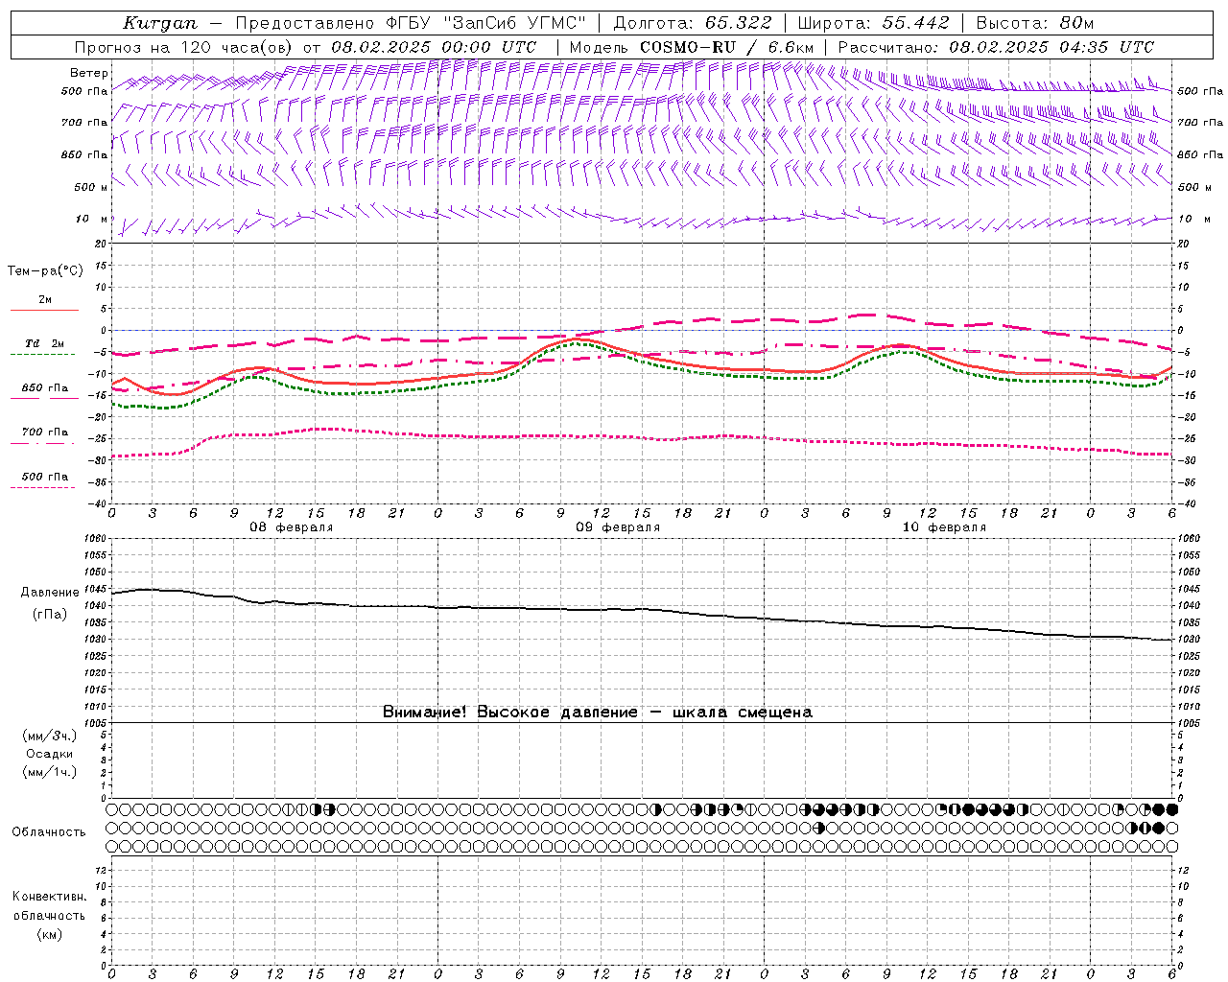Select the Конвективн. label

pos(50,897)
